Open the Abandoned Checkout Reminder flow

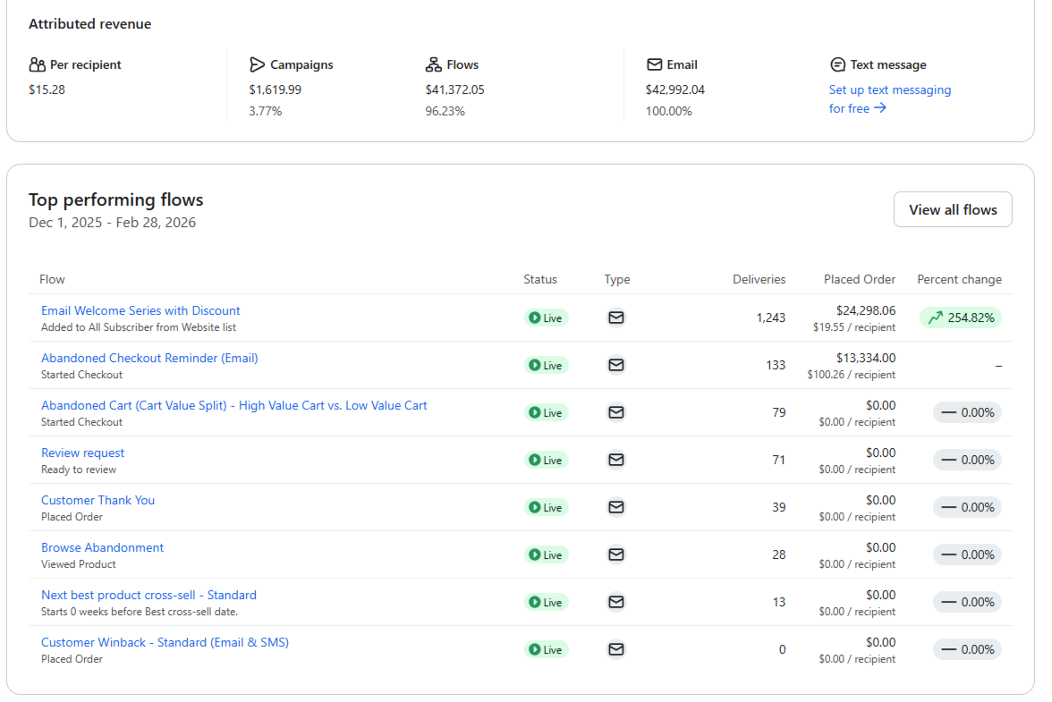pos(149,358)
